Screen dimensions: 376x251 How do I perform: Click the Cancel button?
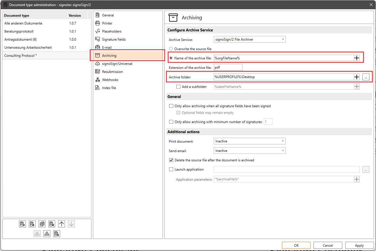tap(328, 246)
